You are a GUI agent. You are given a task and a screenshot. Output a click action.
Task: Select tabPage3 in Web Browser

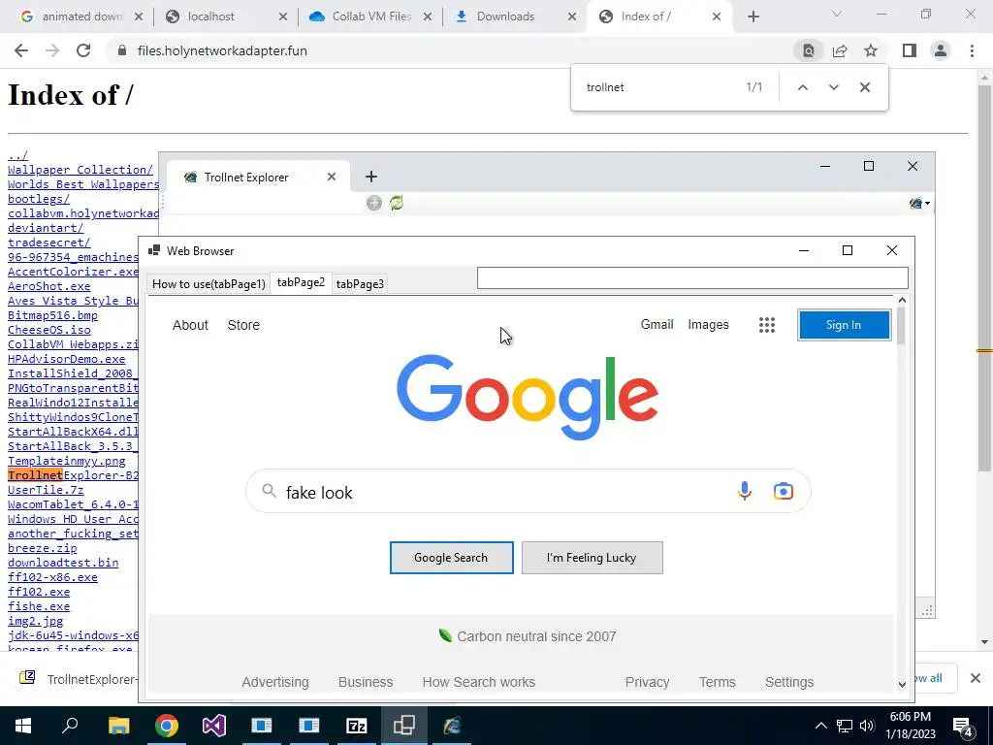click(x=360, y=284)
